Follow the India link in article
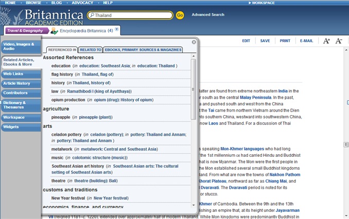This screenshot has height=219, width=349. [283, 91]
